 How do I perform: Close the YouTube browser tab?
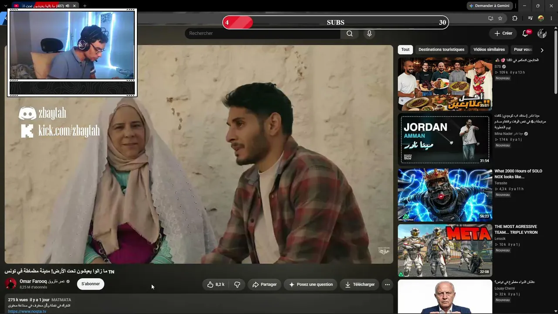pyautogui.click(x=74, y=6)
